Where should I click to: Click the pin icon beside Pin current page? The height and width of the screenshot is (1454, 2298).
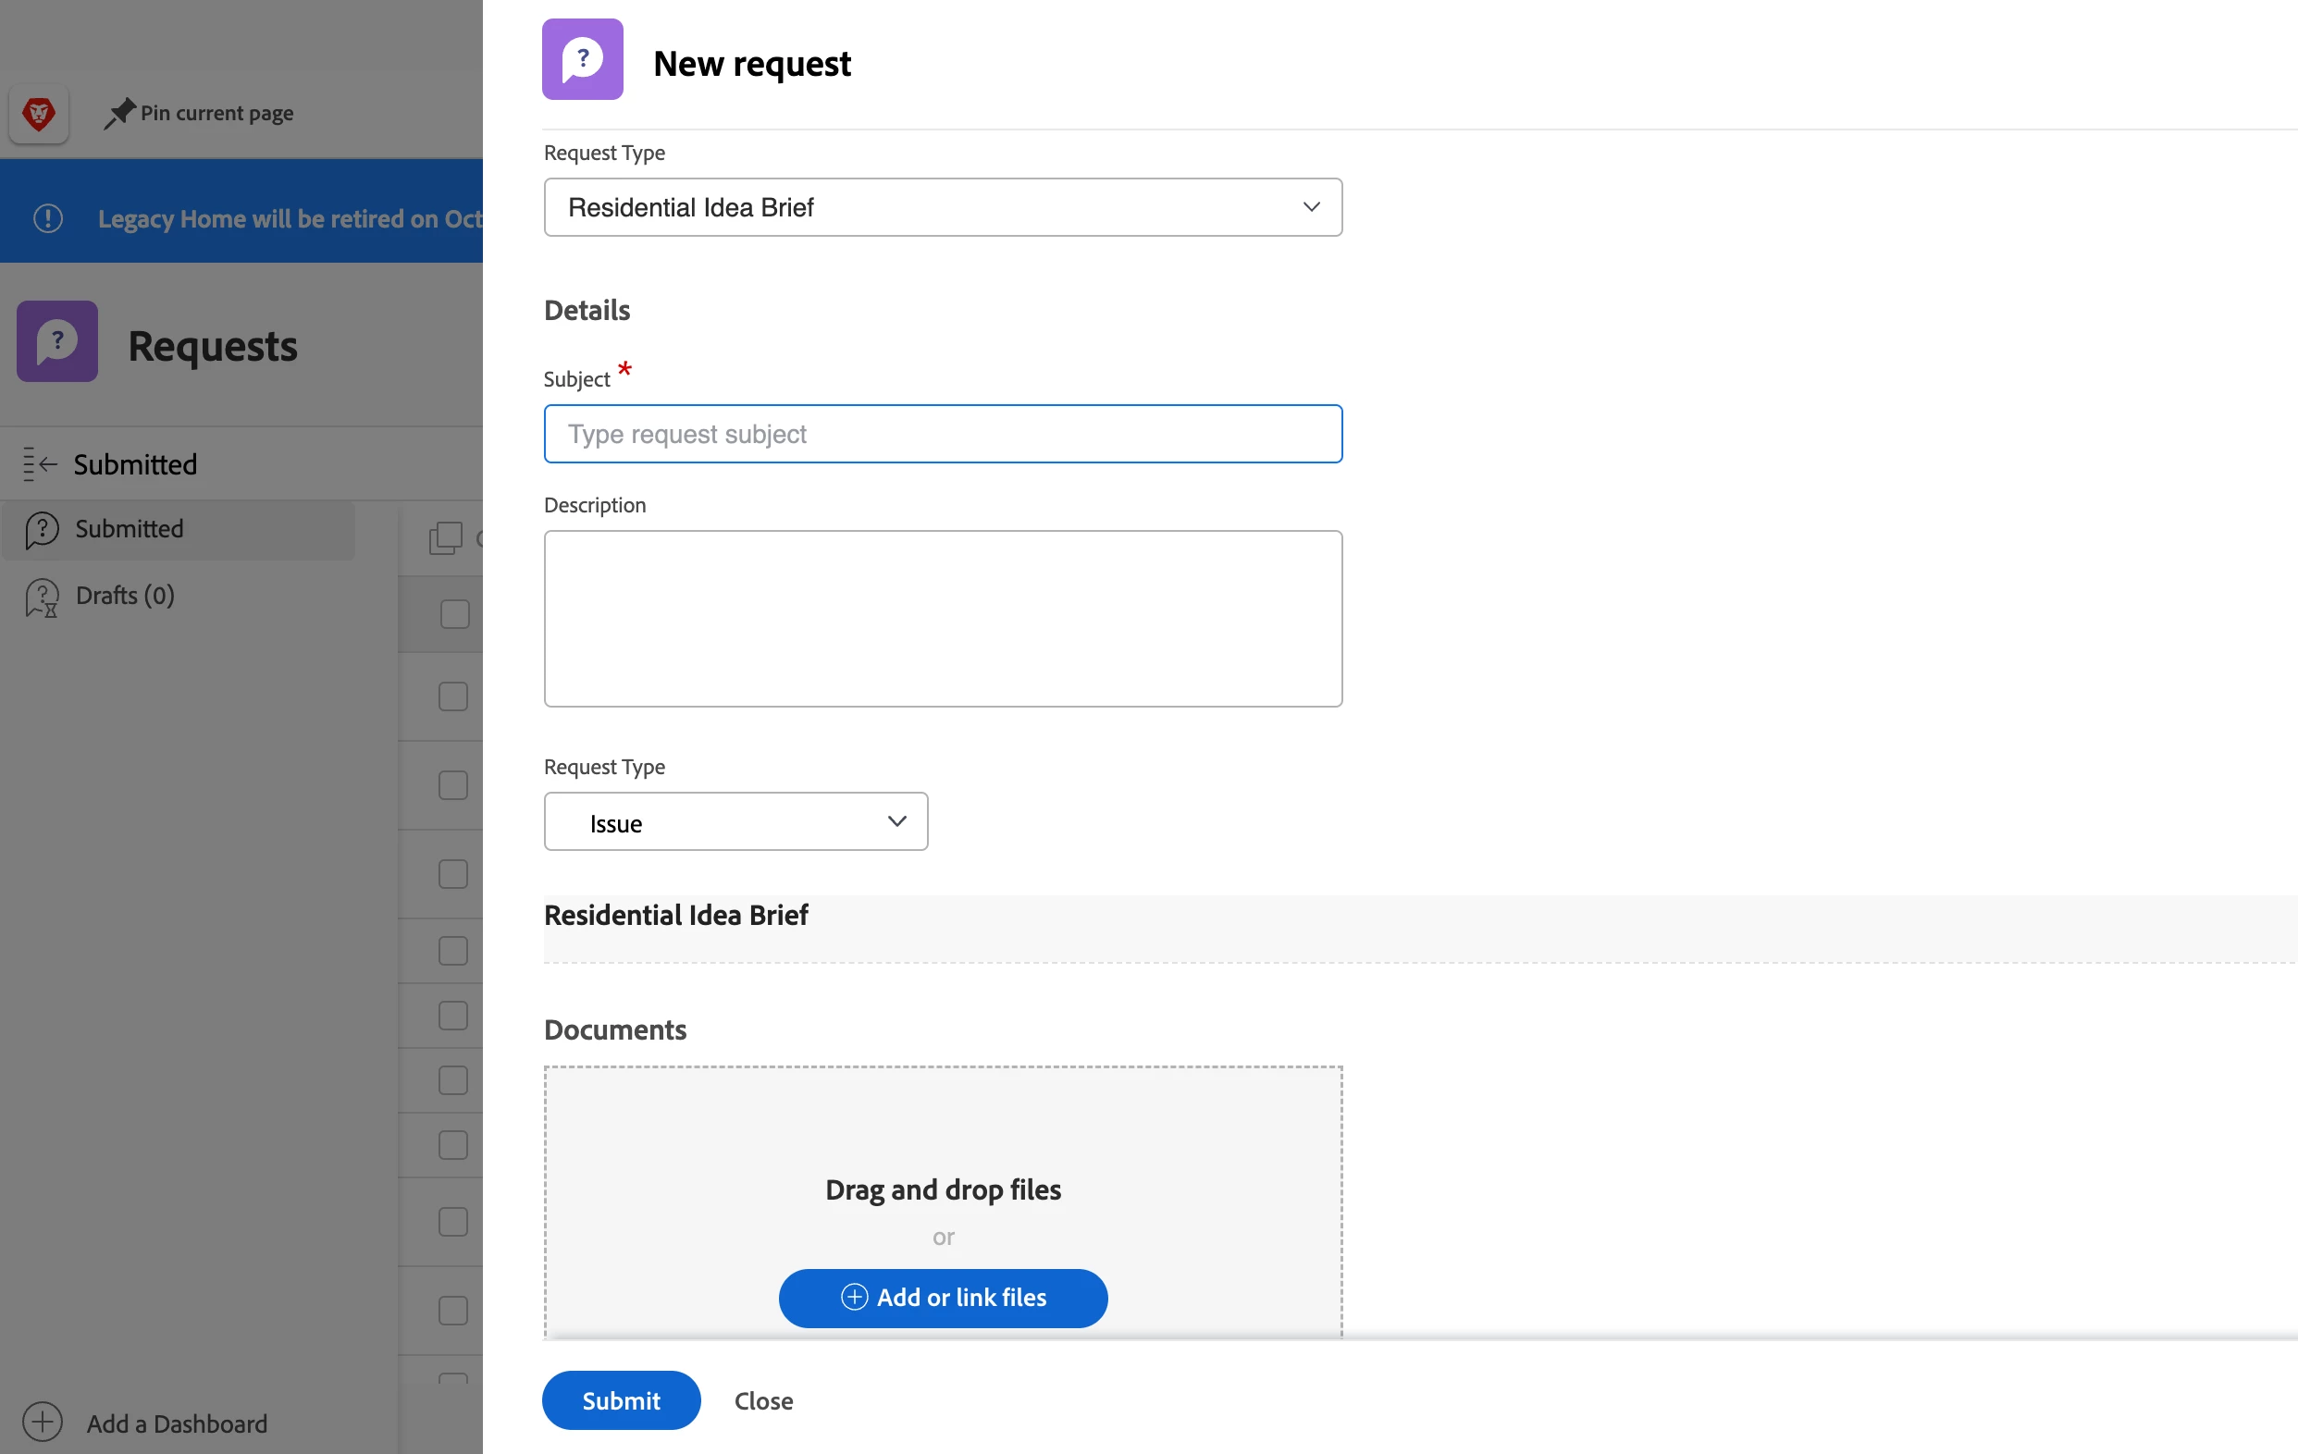(118, 114)
